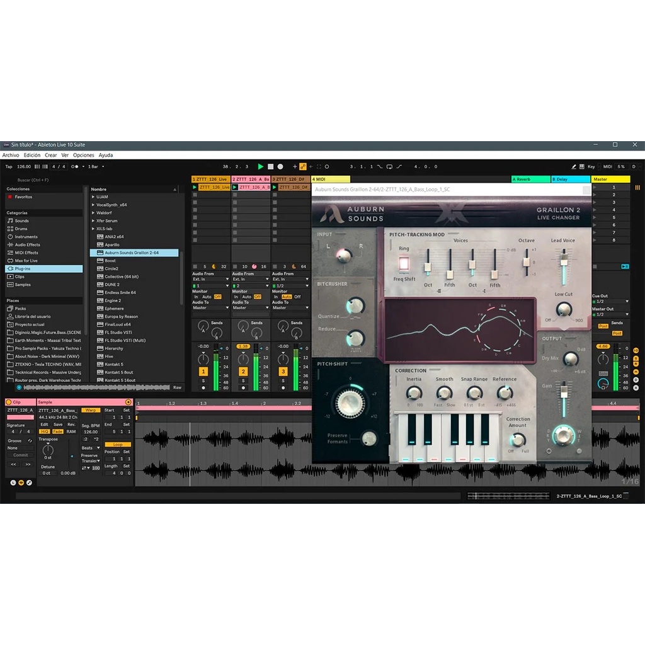Screen dimensions: 645x645
Task: Expand the UJAM plug-in folder
Action: [x=93, y=197]
